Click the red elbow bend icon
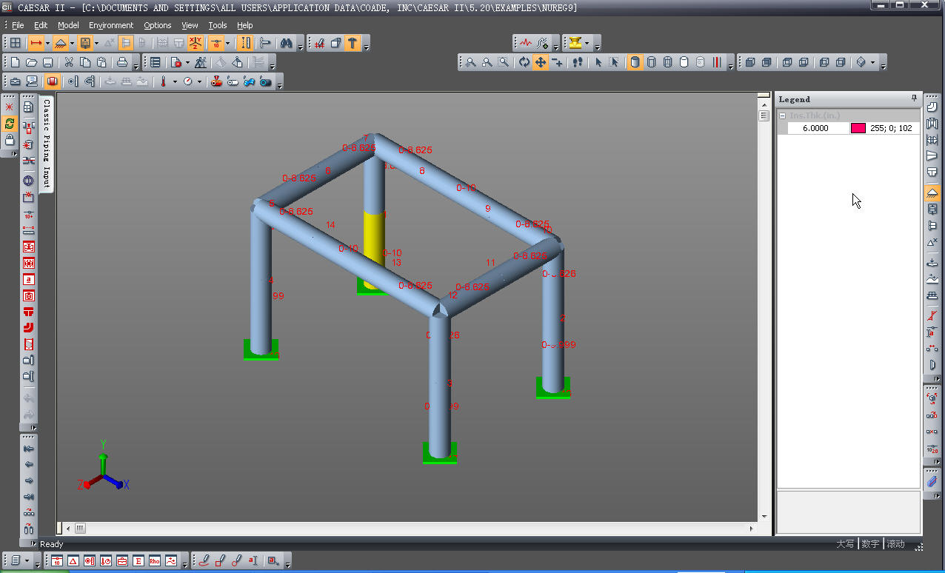Viewport: 945px width, 573px height. (29, 327)
